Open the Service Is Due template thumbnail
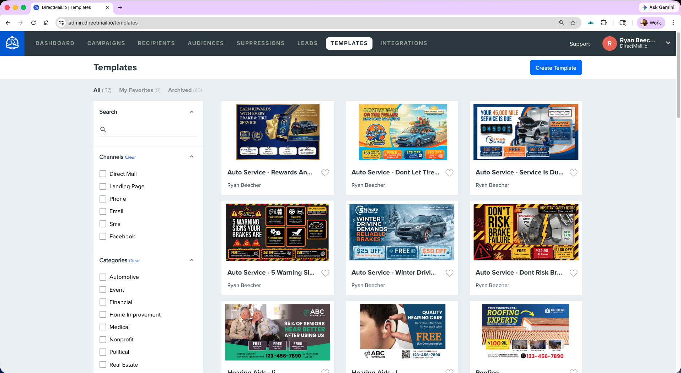Screen dimensions: 681x373 pos(526,132)
